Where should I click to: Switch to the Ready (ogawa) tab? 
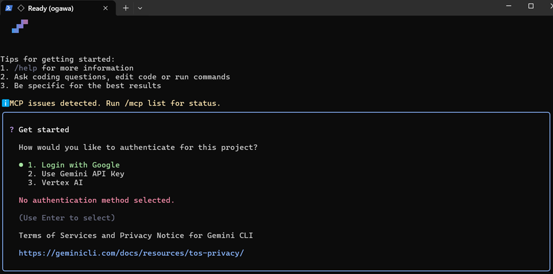click(x=51, y=8)
